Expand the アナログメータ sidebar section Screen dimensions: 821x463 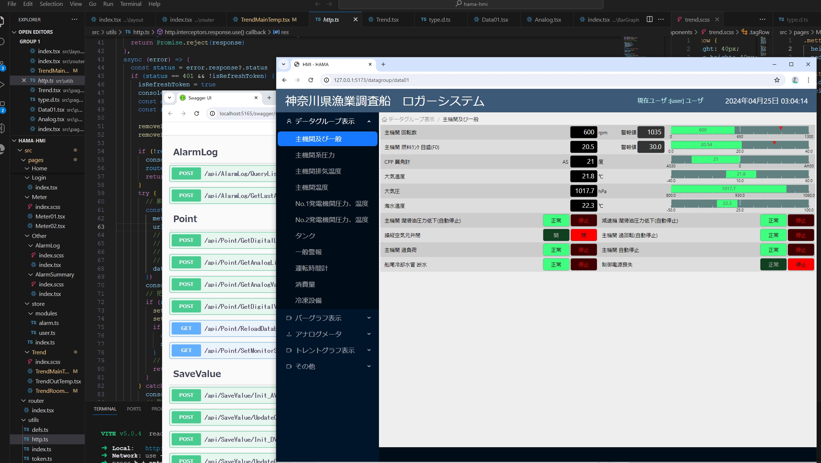[327, 334]
